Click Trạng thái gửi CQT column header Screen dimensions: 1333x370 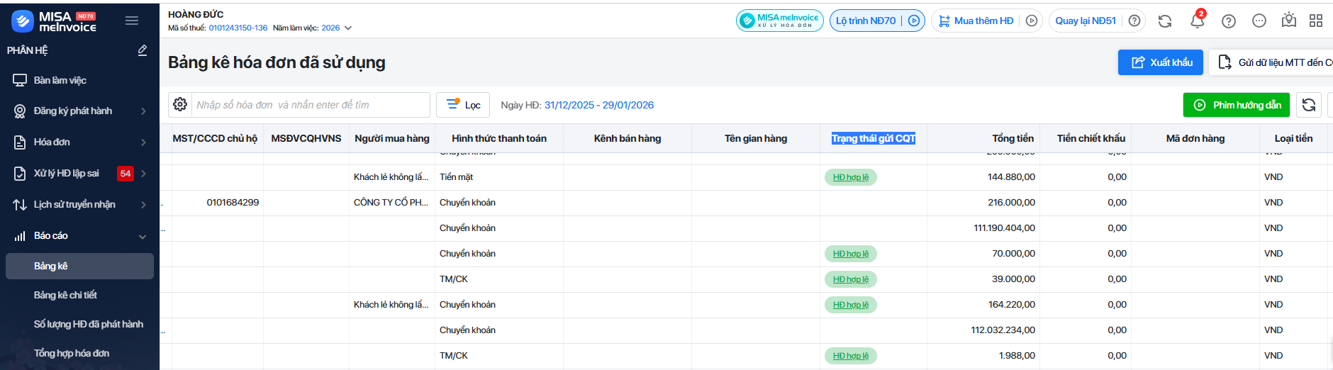(x=874, y=138)
